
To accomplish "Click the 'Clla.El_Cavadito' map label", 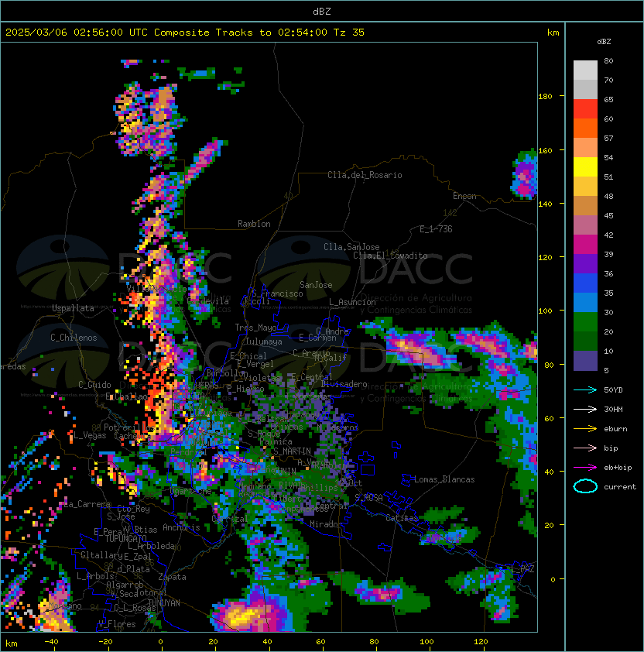I will (x=390, y=256).
